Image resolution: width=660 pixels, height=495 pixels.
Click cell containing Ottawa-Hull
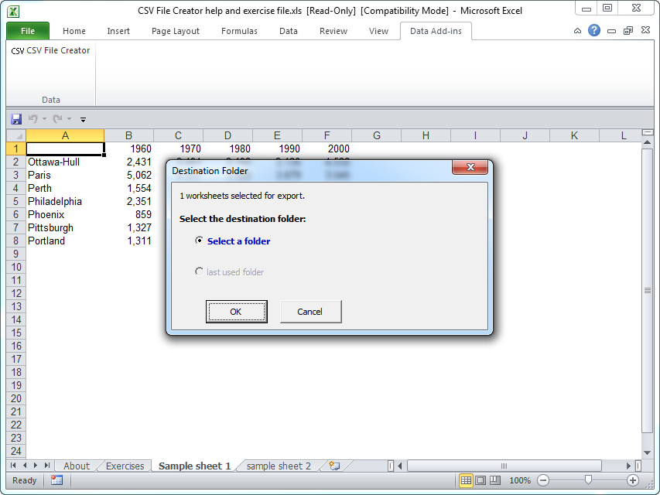(65, 162)
